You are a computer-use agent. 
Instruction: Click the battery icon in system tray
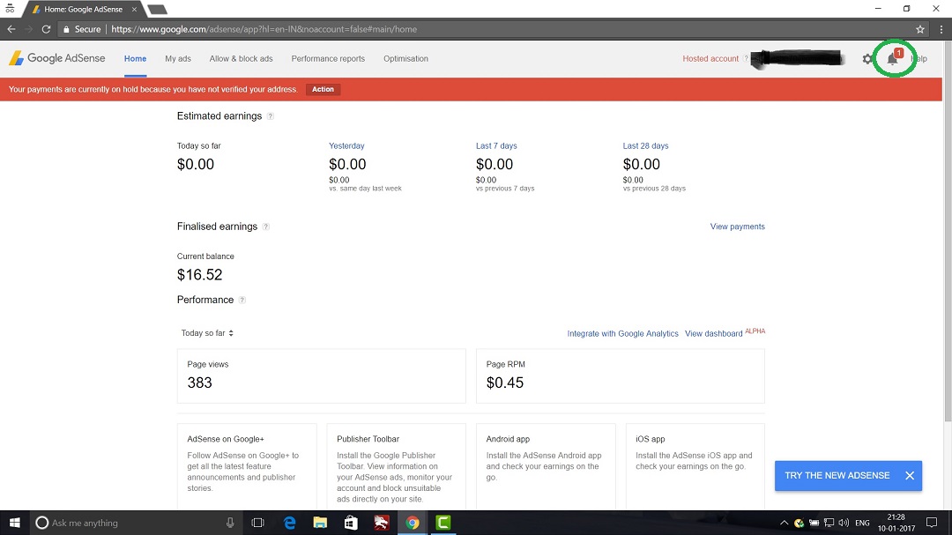[x=814, y=523]
